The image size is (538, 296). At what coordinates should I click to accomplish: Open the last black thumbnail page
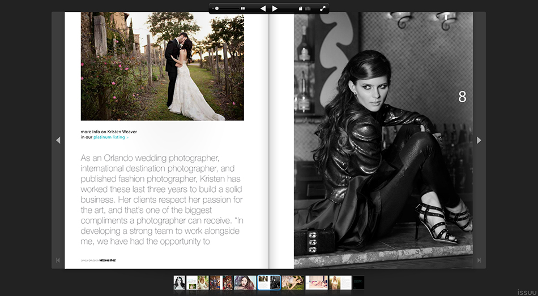[x=358, y=282]
